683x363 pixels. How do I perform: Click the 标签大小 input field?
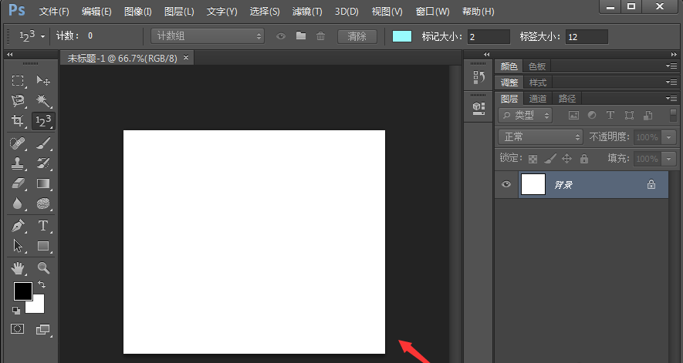point(586,37)
